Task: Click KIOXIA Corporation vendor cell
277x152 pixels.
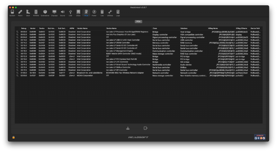Action: coord(85,75)
